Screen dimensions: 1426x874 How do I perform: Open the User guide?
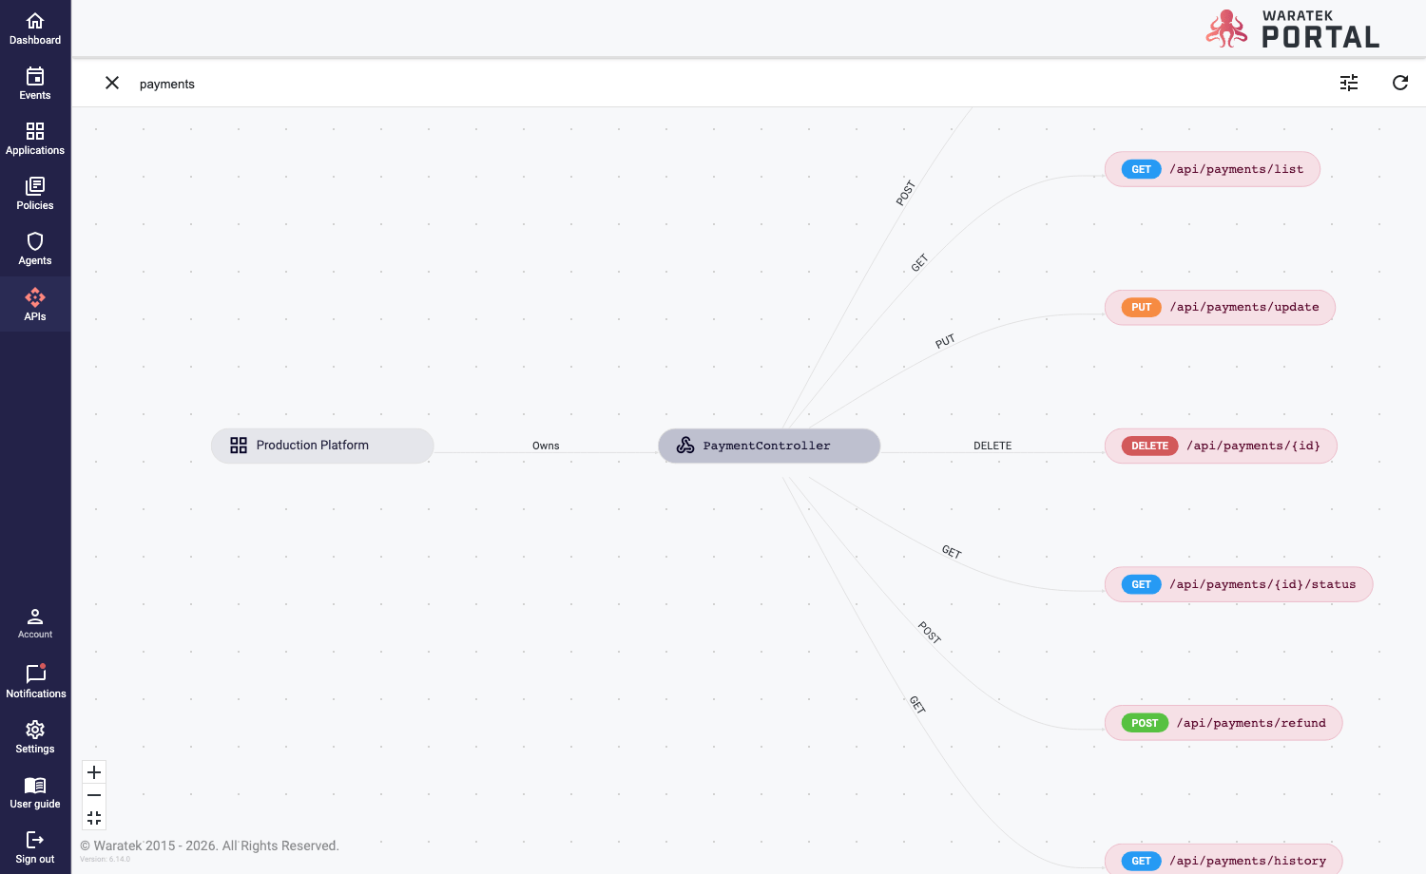click(35, 791)
